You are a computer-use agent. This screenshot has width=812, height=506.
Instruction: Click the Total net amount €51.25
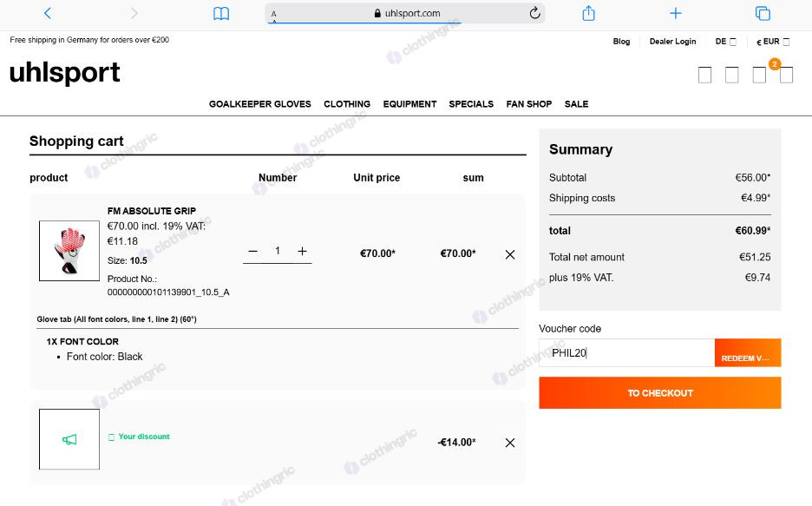tap(755, 257)
